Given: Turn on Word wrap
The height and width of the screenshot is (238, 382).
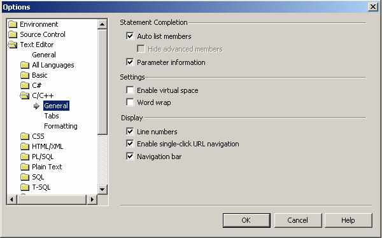Looking at the screenshot, I should click(130, 102).
